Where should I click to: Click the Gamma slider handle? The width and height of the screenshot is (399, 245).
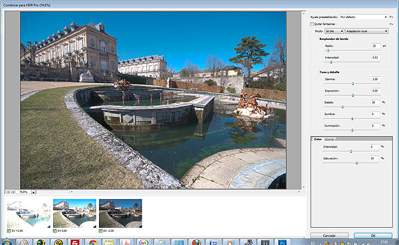pyautogui.click(x=352, y=84)
